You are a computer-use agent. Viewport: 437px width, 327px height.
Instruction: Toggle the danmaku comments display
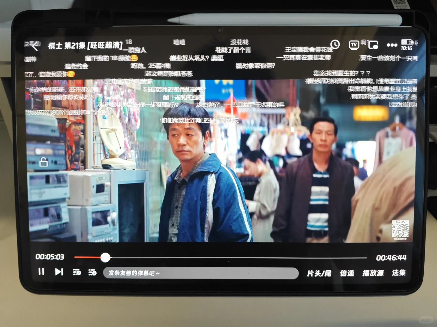77,272
